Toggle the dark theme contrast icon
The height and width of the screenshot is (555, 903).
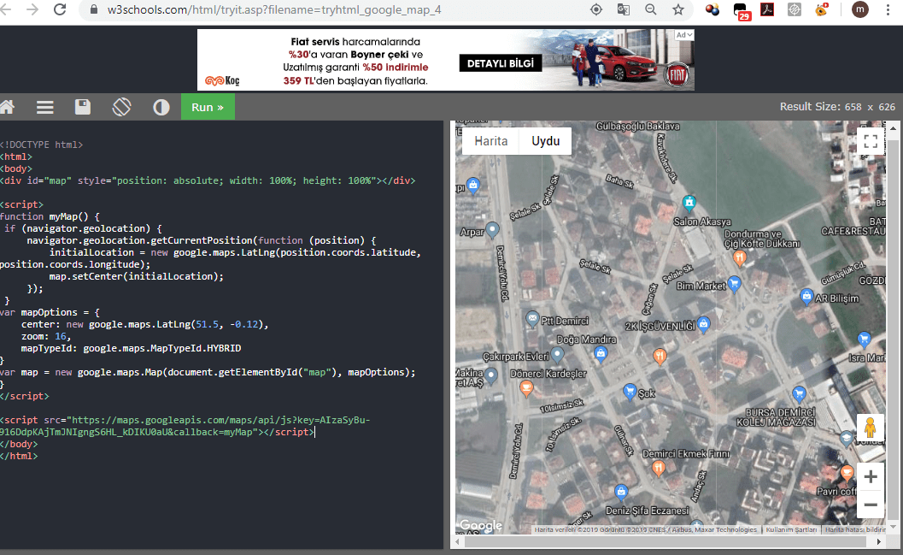coord(161,107)
